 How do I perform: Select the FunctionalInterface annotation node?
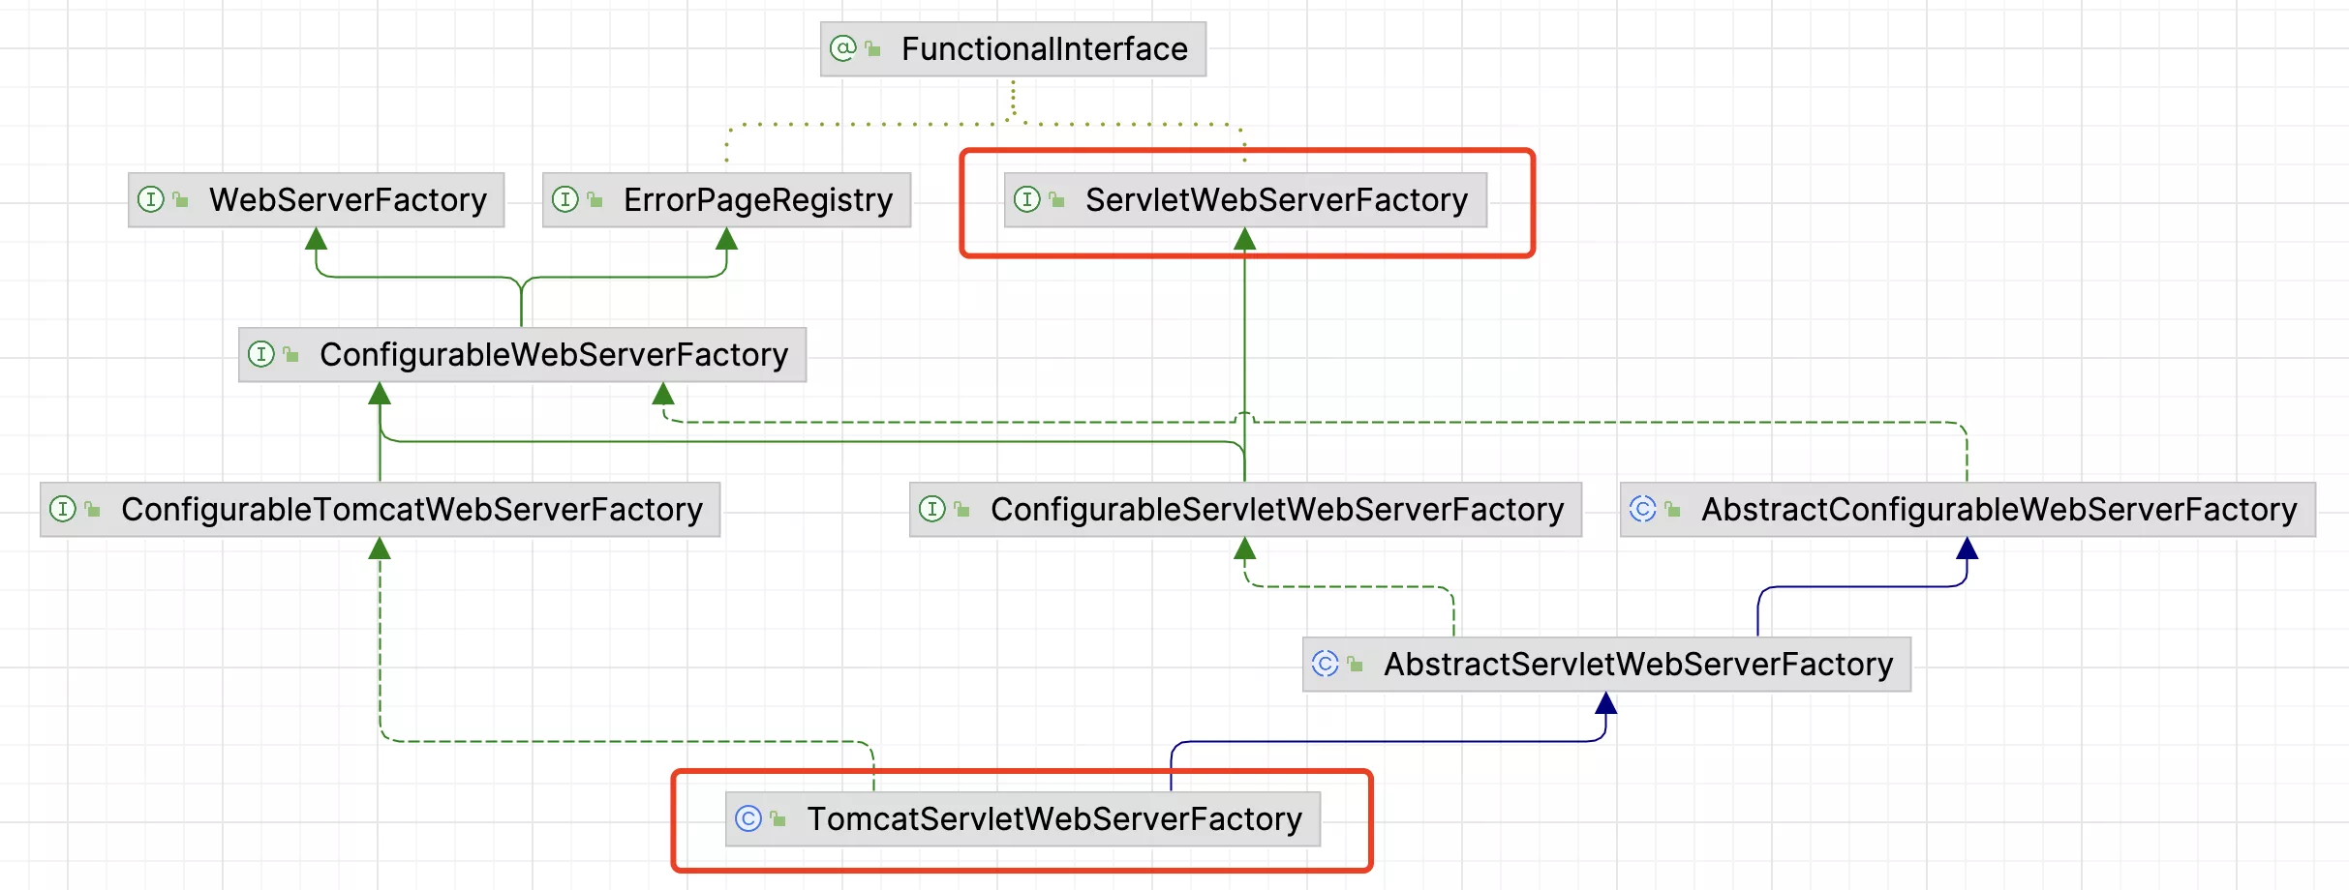pyautogui.click(x=1013, y=49)
